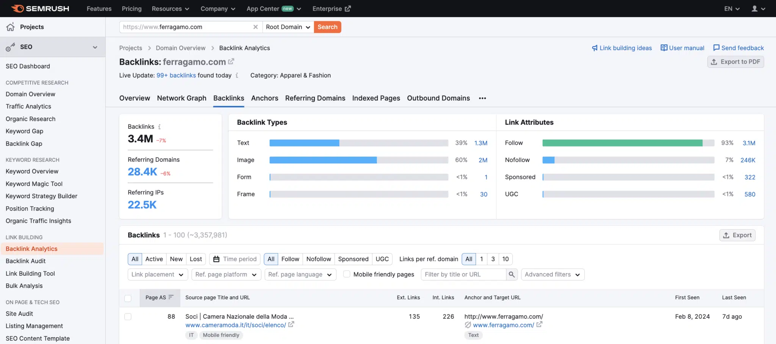
Task: Open the EN language dropdown
Action: [x=732, y=8]
